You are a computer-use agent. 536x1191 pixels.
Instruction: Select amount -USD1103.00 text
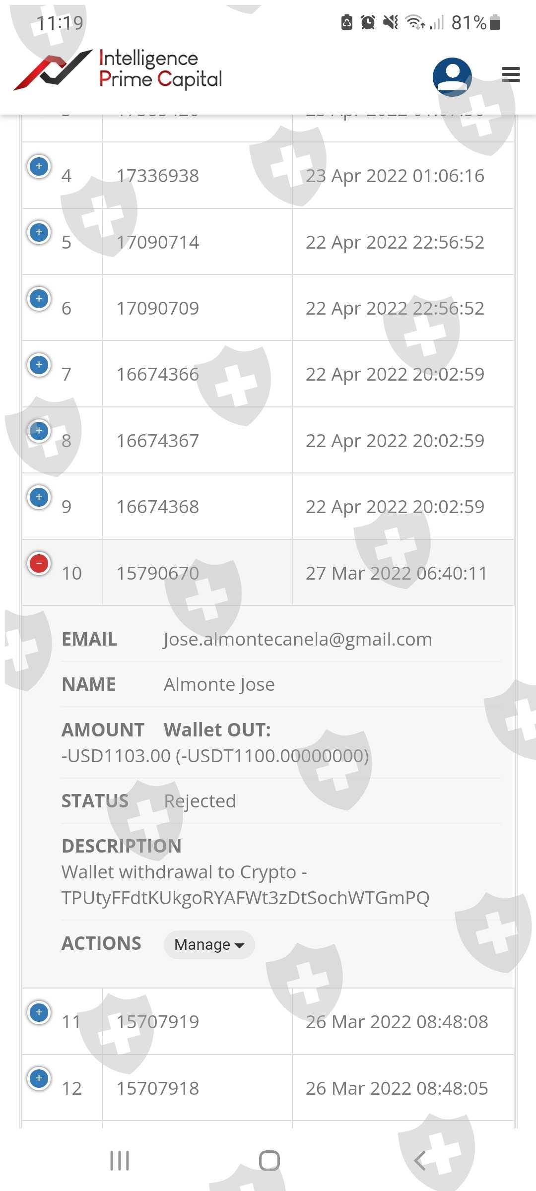pos(116,756)
